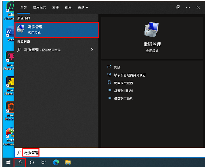Image resolution: width=205 pixels, height=167 pixels.
Task: Close the search panel
Action: click(x=198, y=7)
